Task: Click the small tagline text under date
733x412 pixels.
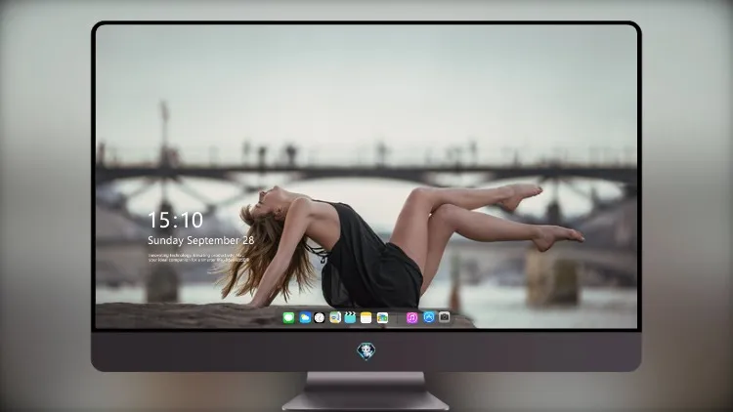Action: point(198,258)
